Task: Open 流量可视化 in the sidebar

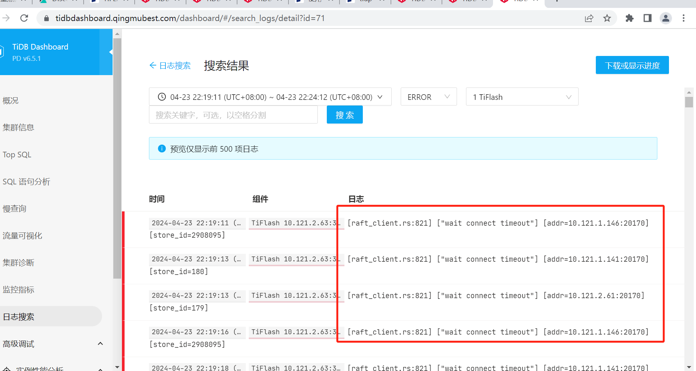Action: [x=23, y=236]
